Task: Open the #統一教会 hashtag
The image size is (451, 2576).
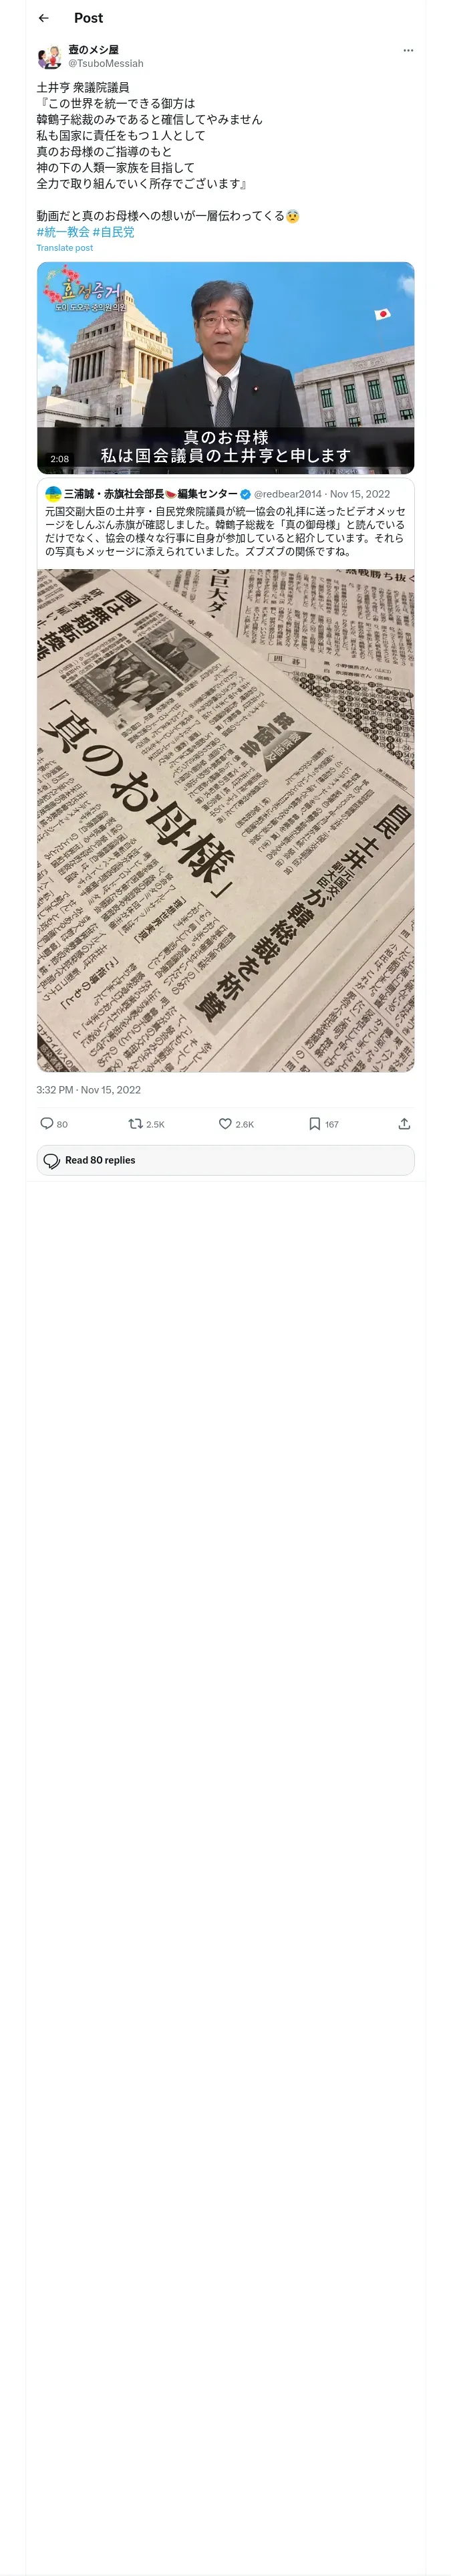Action: (62, 232)
